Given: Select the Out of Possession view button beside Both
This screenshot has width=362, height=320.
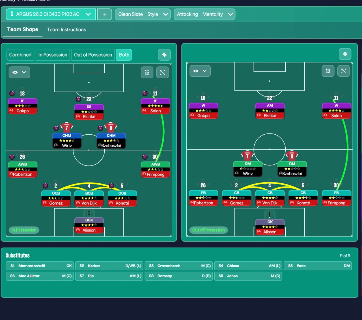Looking at the screenshot, I should [x=93, y=55].
